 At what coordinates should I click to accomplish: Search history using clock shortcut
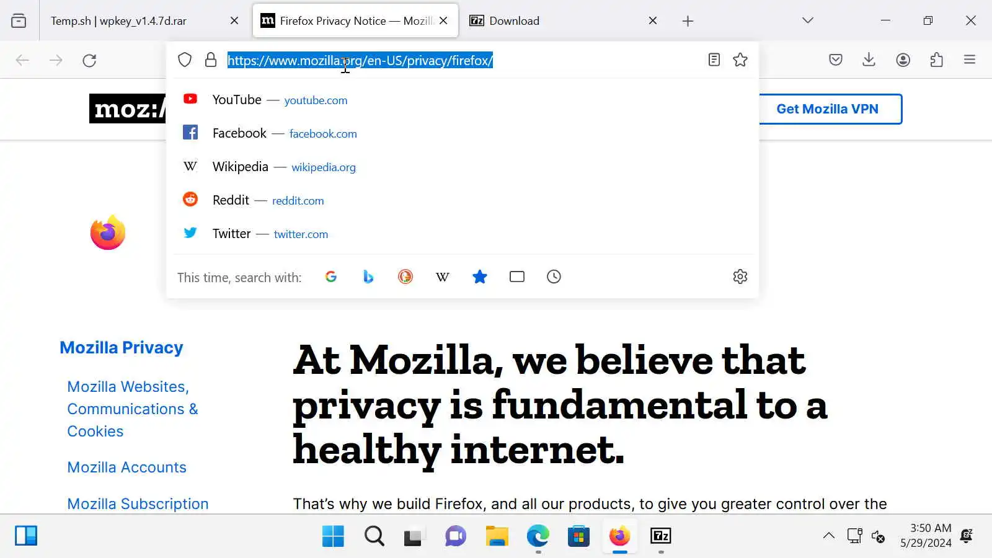point(554,277)
